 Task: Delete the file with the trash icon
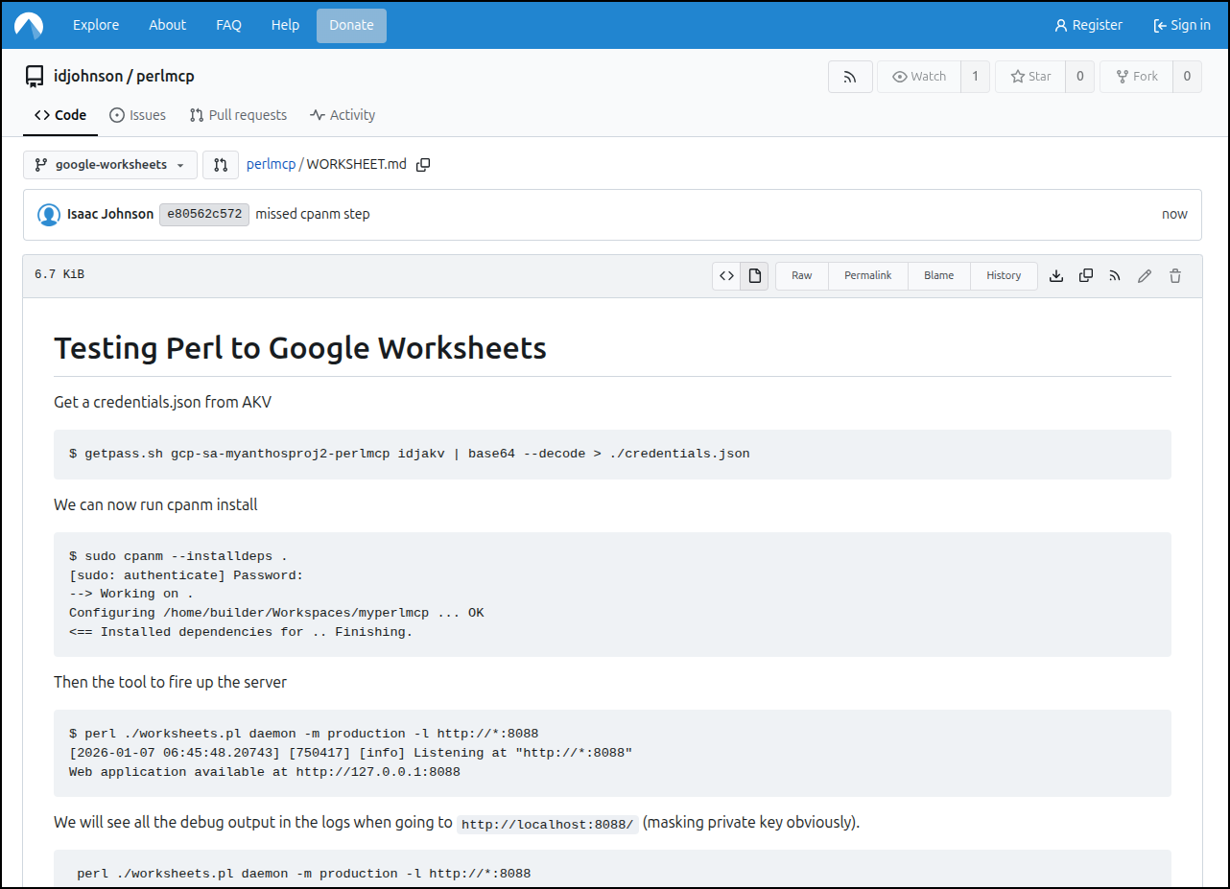coord(1175,276)
